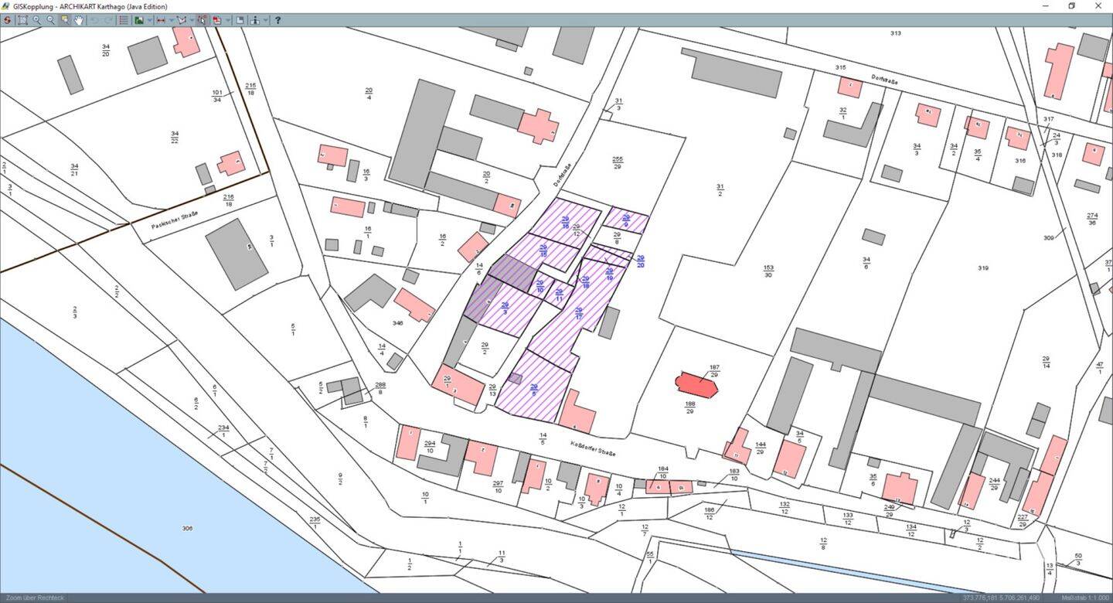Toggle the pan hand tool
Screen dimensions: 1113x603
point(79,20)
